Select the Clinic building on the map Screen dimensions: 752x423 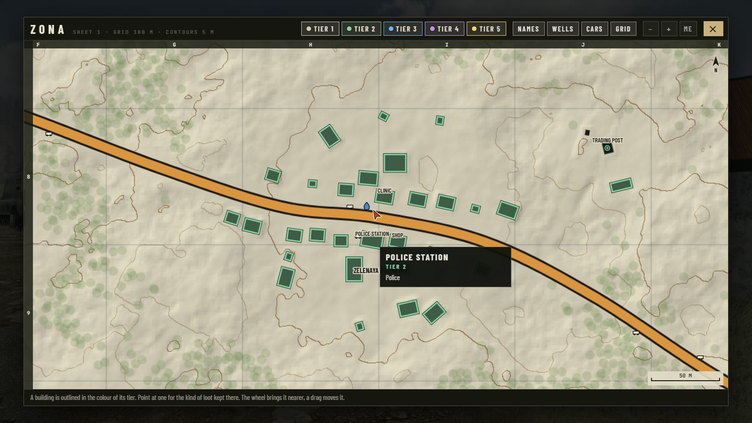click(x=385, y=198)
